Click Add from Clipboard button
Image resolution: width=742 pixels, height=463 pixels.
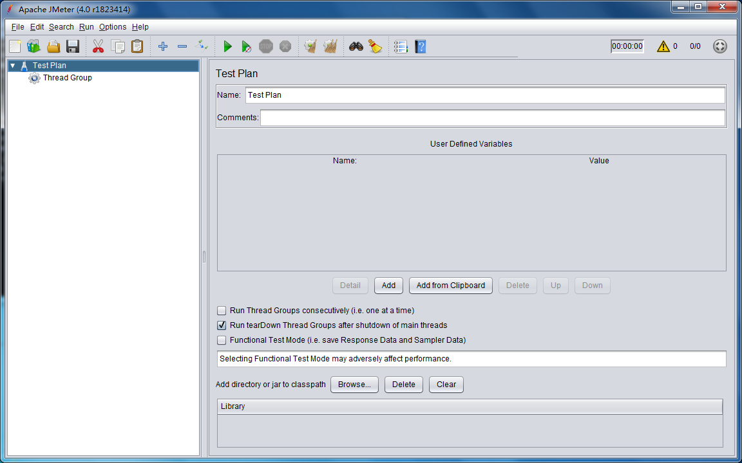click(450, 286)
